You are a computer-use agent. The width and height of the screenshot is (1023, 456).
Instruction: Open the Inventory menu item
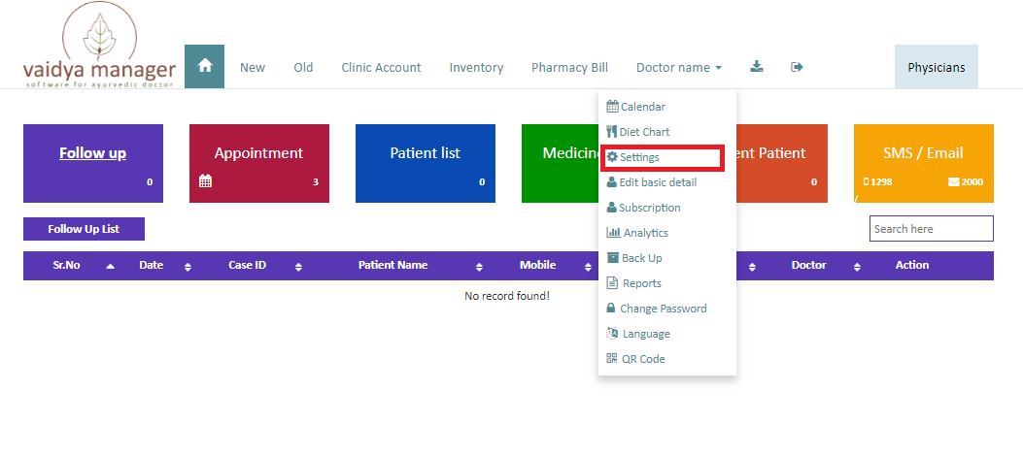click(476, 67)
